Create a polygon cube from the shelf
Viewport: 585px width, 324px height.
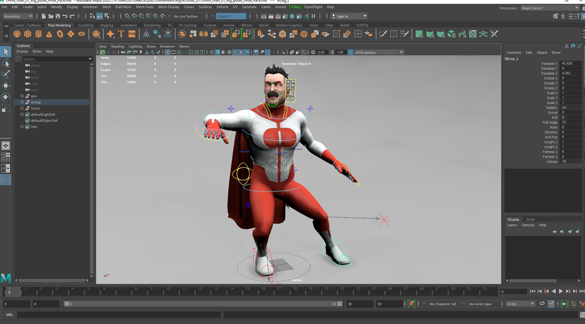pos(28,34)
